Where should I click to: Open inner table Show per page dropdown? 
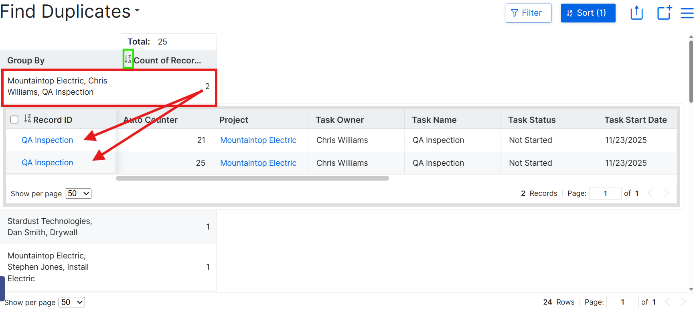[78, 193]
